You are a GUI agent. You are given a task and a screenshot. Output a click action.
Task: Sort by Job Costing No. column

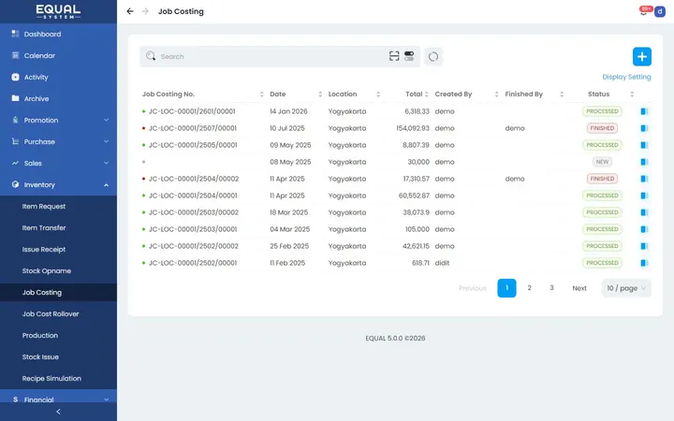(261, 94)
